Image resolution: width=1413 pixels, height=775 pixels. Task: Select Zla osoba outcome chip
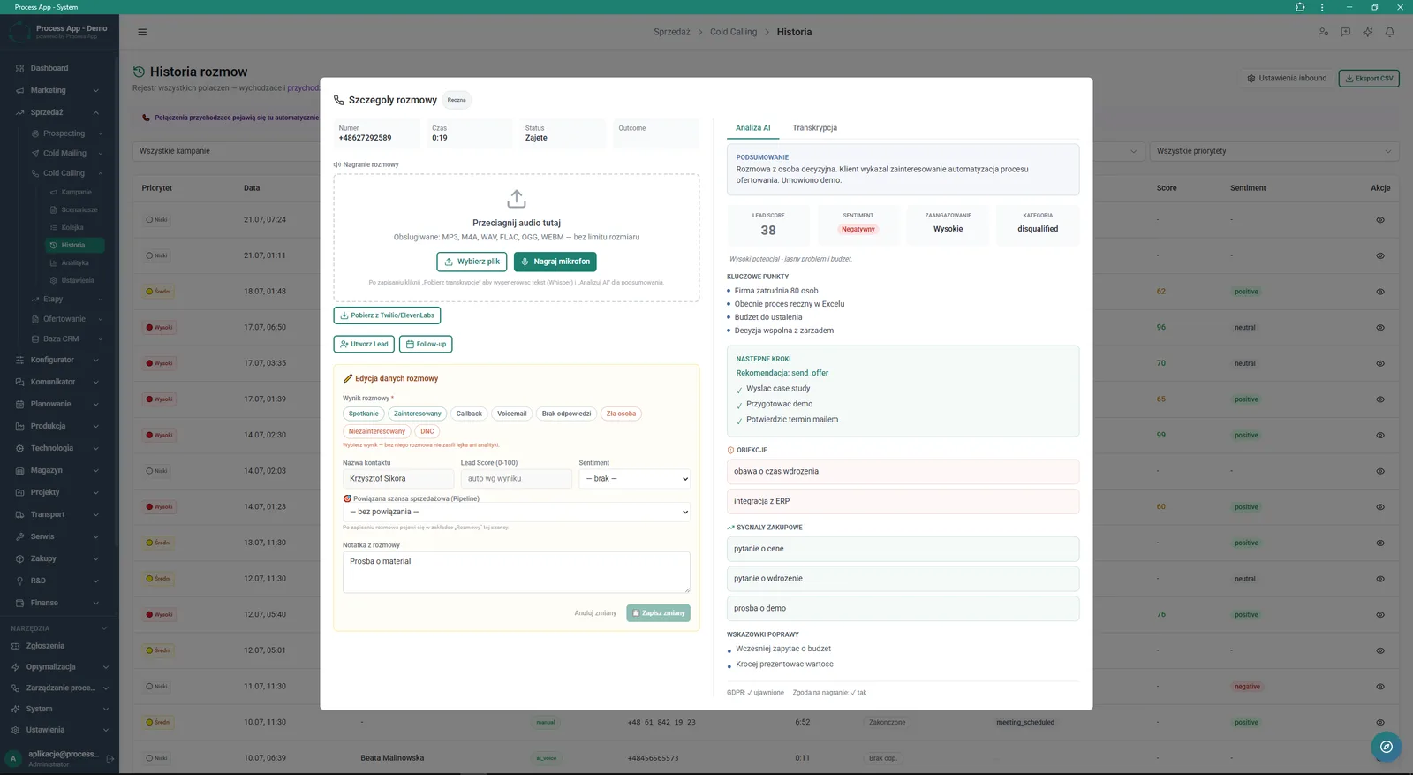click(x=621, y=414)
